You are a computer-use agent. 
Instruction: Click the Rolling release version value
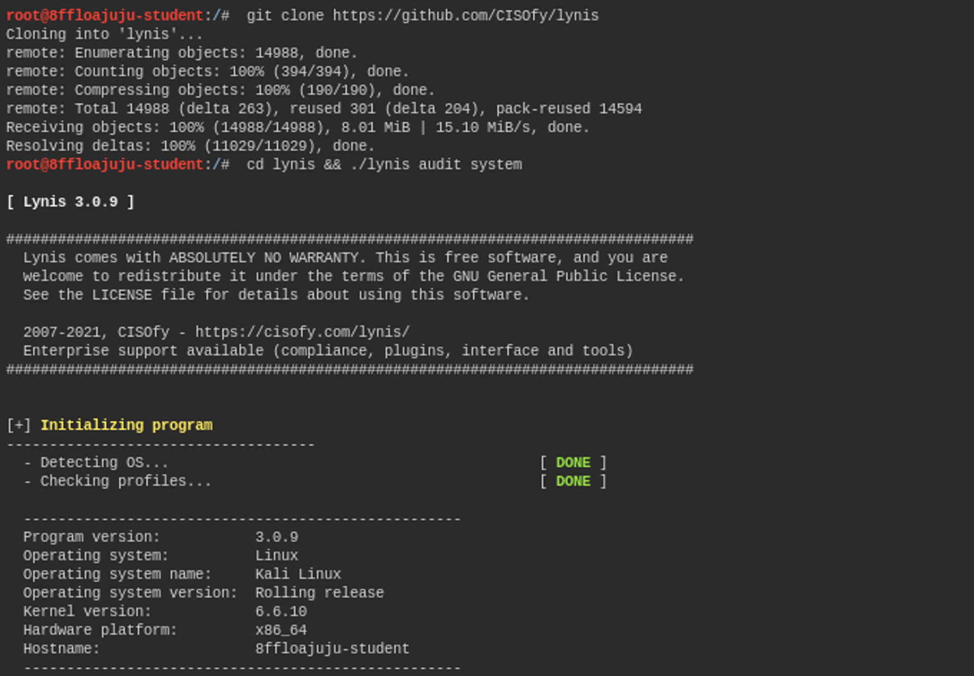[x=319, y=593]
